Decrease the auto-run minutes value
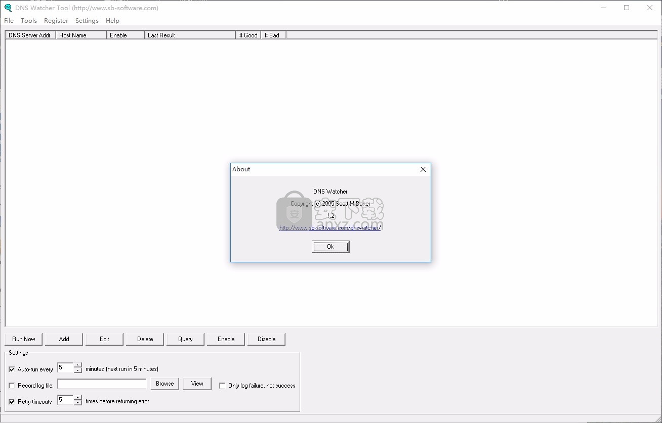The image size is (662, 423). click(x=78, y=370)
